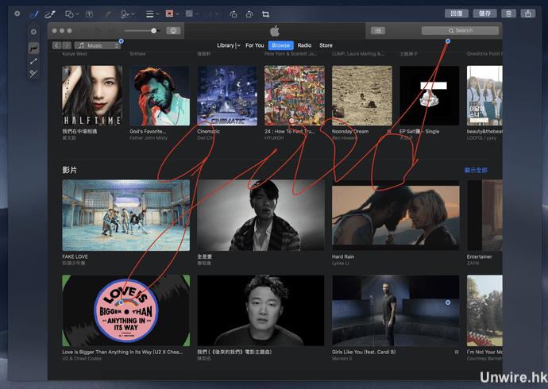Delete the screenshot with the trash icon

508,13
